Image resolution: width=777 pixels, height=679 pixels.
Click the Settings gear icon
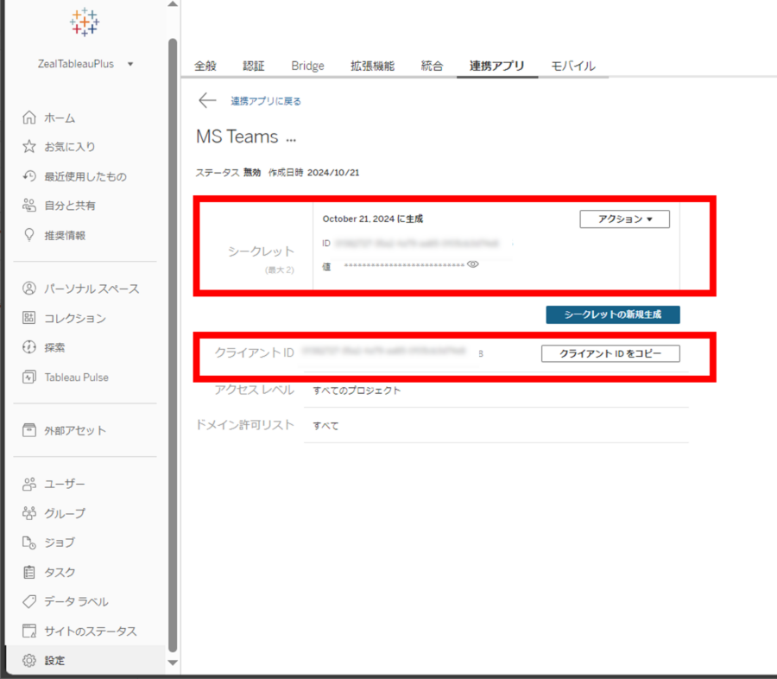coord(29,661)
